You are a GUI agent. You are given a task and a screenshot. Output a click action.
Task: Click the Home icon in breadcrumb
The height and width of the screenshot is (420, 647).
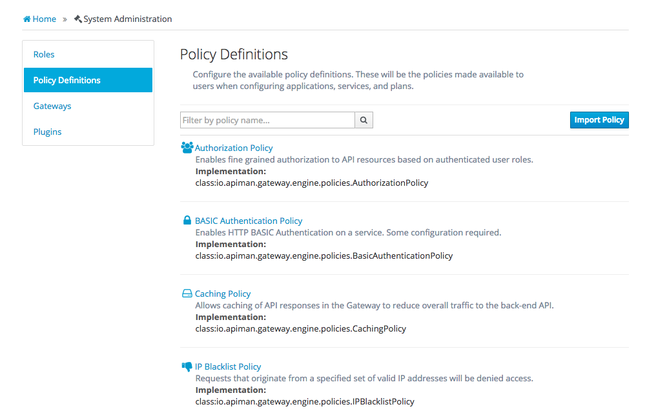pyautogui.click(x=27, y=19)
